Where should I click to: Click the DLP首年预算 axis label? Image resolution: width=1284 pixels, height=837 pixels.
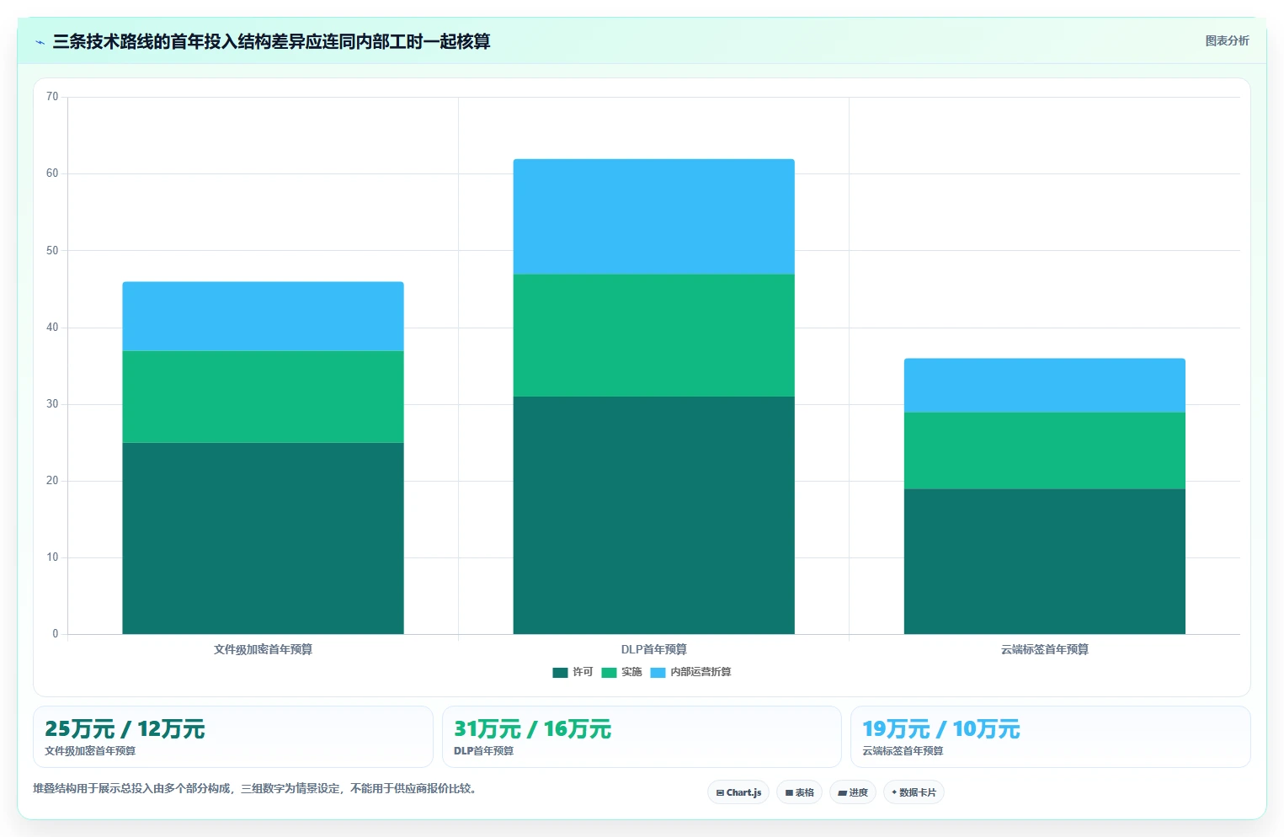point(653,649)
